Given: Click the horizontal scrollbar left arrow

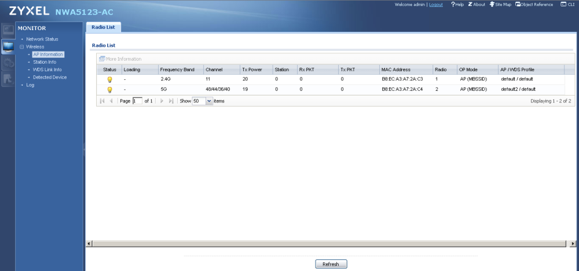Looking at the screenshot, I should (x=89, y=244).
